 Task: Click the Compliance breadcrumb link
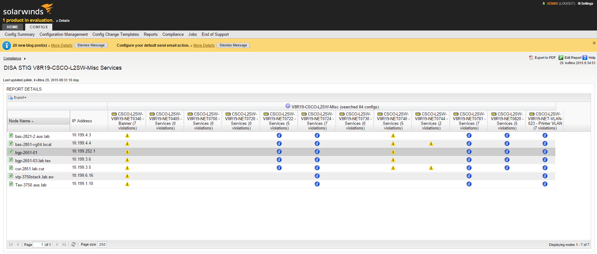[12, 59]
